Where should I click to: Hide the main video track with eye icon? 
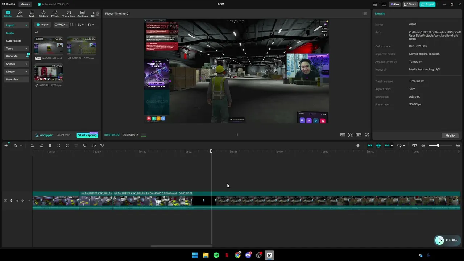tap(17, 200)
